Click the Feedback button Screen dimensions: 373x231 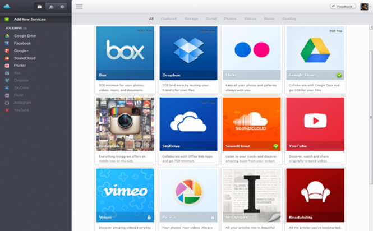[x=343, y=6]
